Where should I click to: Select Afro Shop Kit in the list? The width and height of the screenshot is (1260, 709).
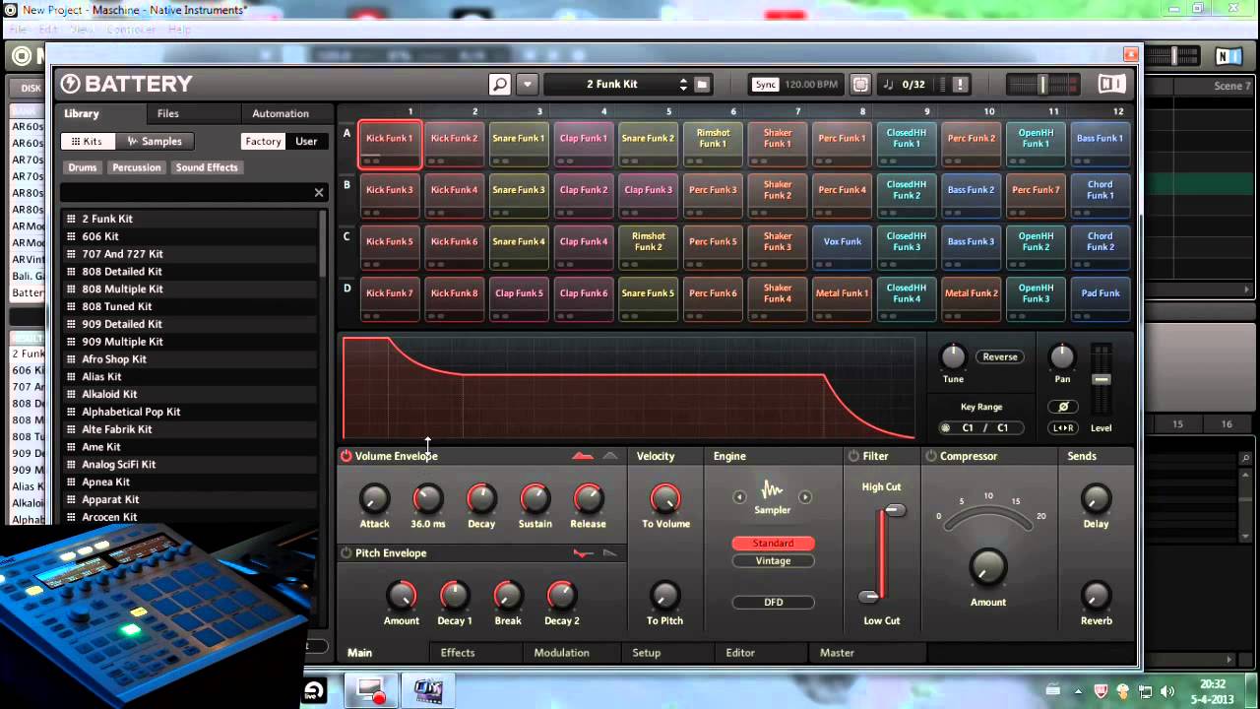coord(190,359)
